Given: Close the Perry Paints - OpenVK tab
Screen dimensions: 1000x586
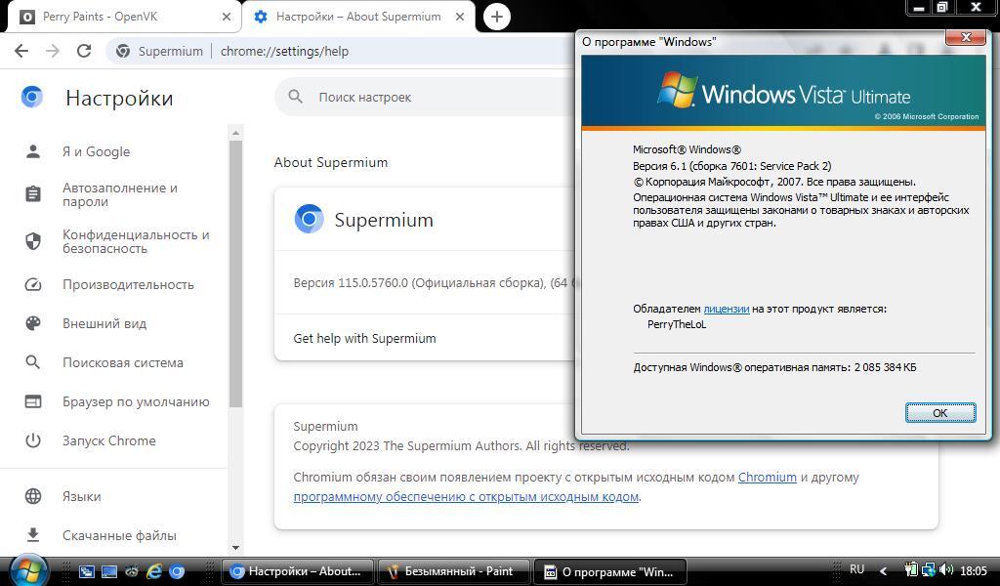Looking at the screenshot, I should point(227,18).
